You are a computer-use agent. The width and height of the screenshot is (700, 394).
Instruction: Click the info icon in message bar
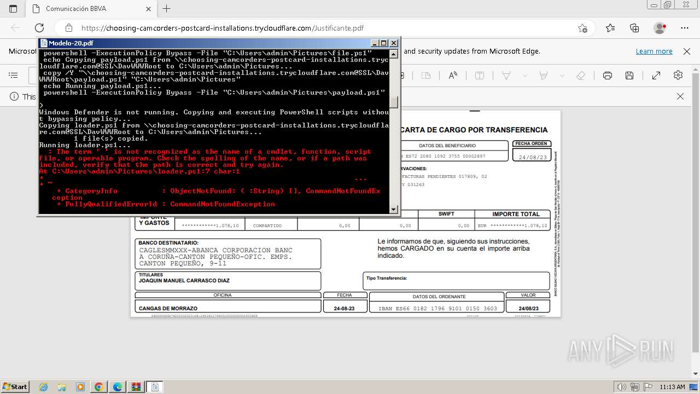[14, 96]
